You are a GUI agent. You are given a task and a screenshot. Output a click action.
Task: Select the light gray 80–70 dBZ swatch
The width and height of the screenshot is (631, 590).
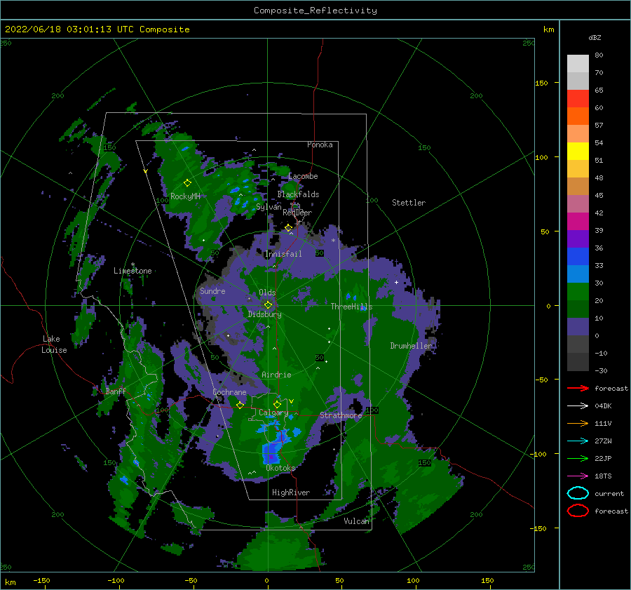click(x=578, y=63)
